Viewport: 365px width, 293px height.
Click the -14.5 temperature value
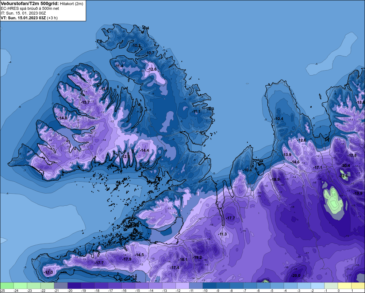[x=139, y=255]
